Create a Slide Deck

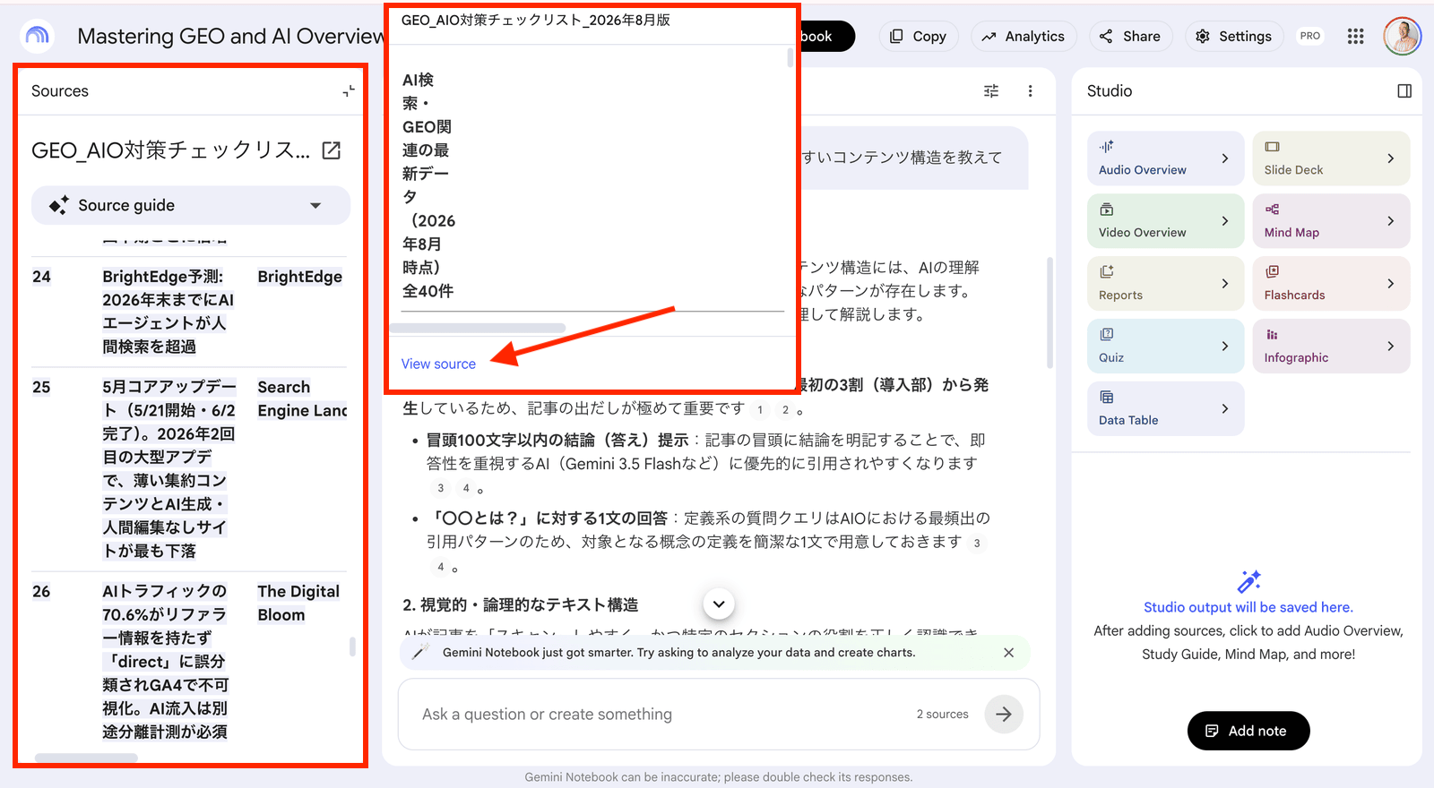click(1331, 158)
